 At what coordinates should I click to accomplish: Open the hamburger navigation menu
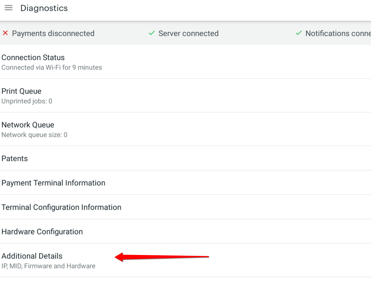point(8,8)
